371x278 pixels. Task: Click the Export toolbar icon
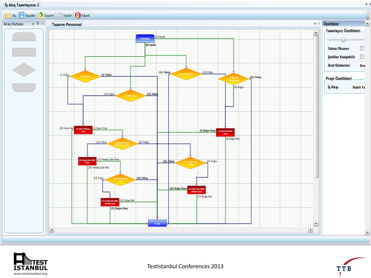[x=41, y=15]
